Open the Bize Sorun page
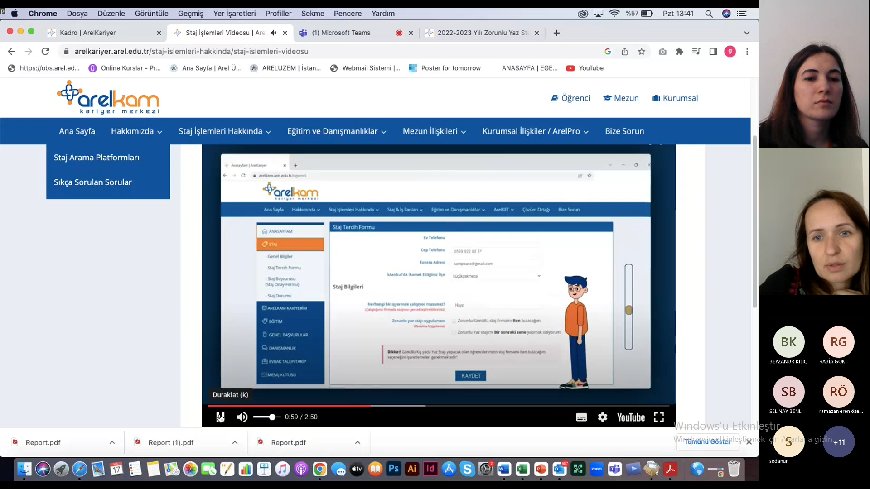The width and height of the screenshot is (870, 489). click(x=624, y=131)
